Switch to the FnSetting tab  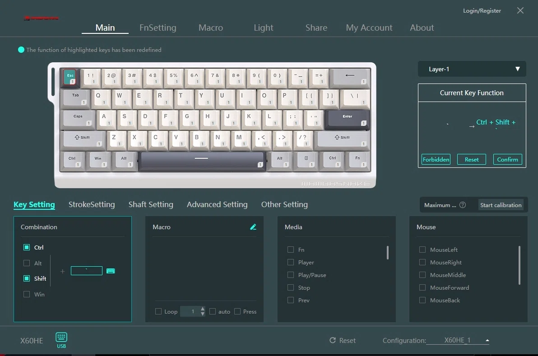click(158, 28)
